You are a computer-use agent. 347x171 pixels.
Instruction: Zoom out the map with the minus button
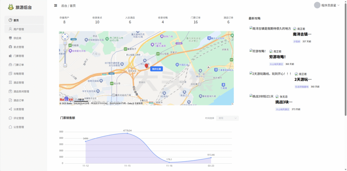[65, 65]
